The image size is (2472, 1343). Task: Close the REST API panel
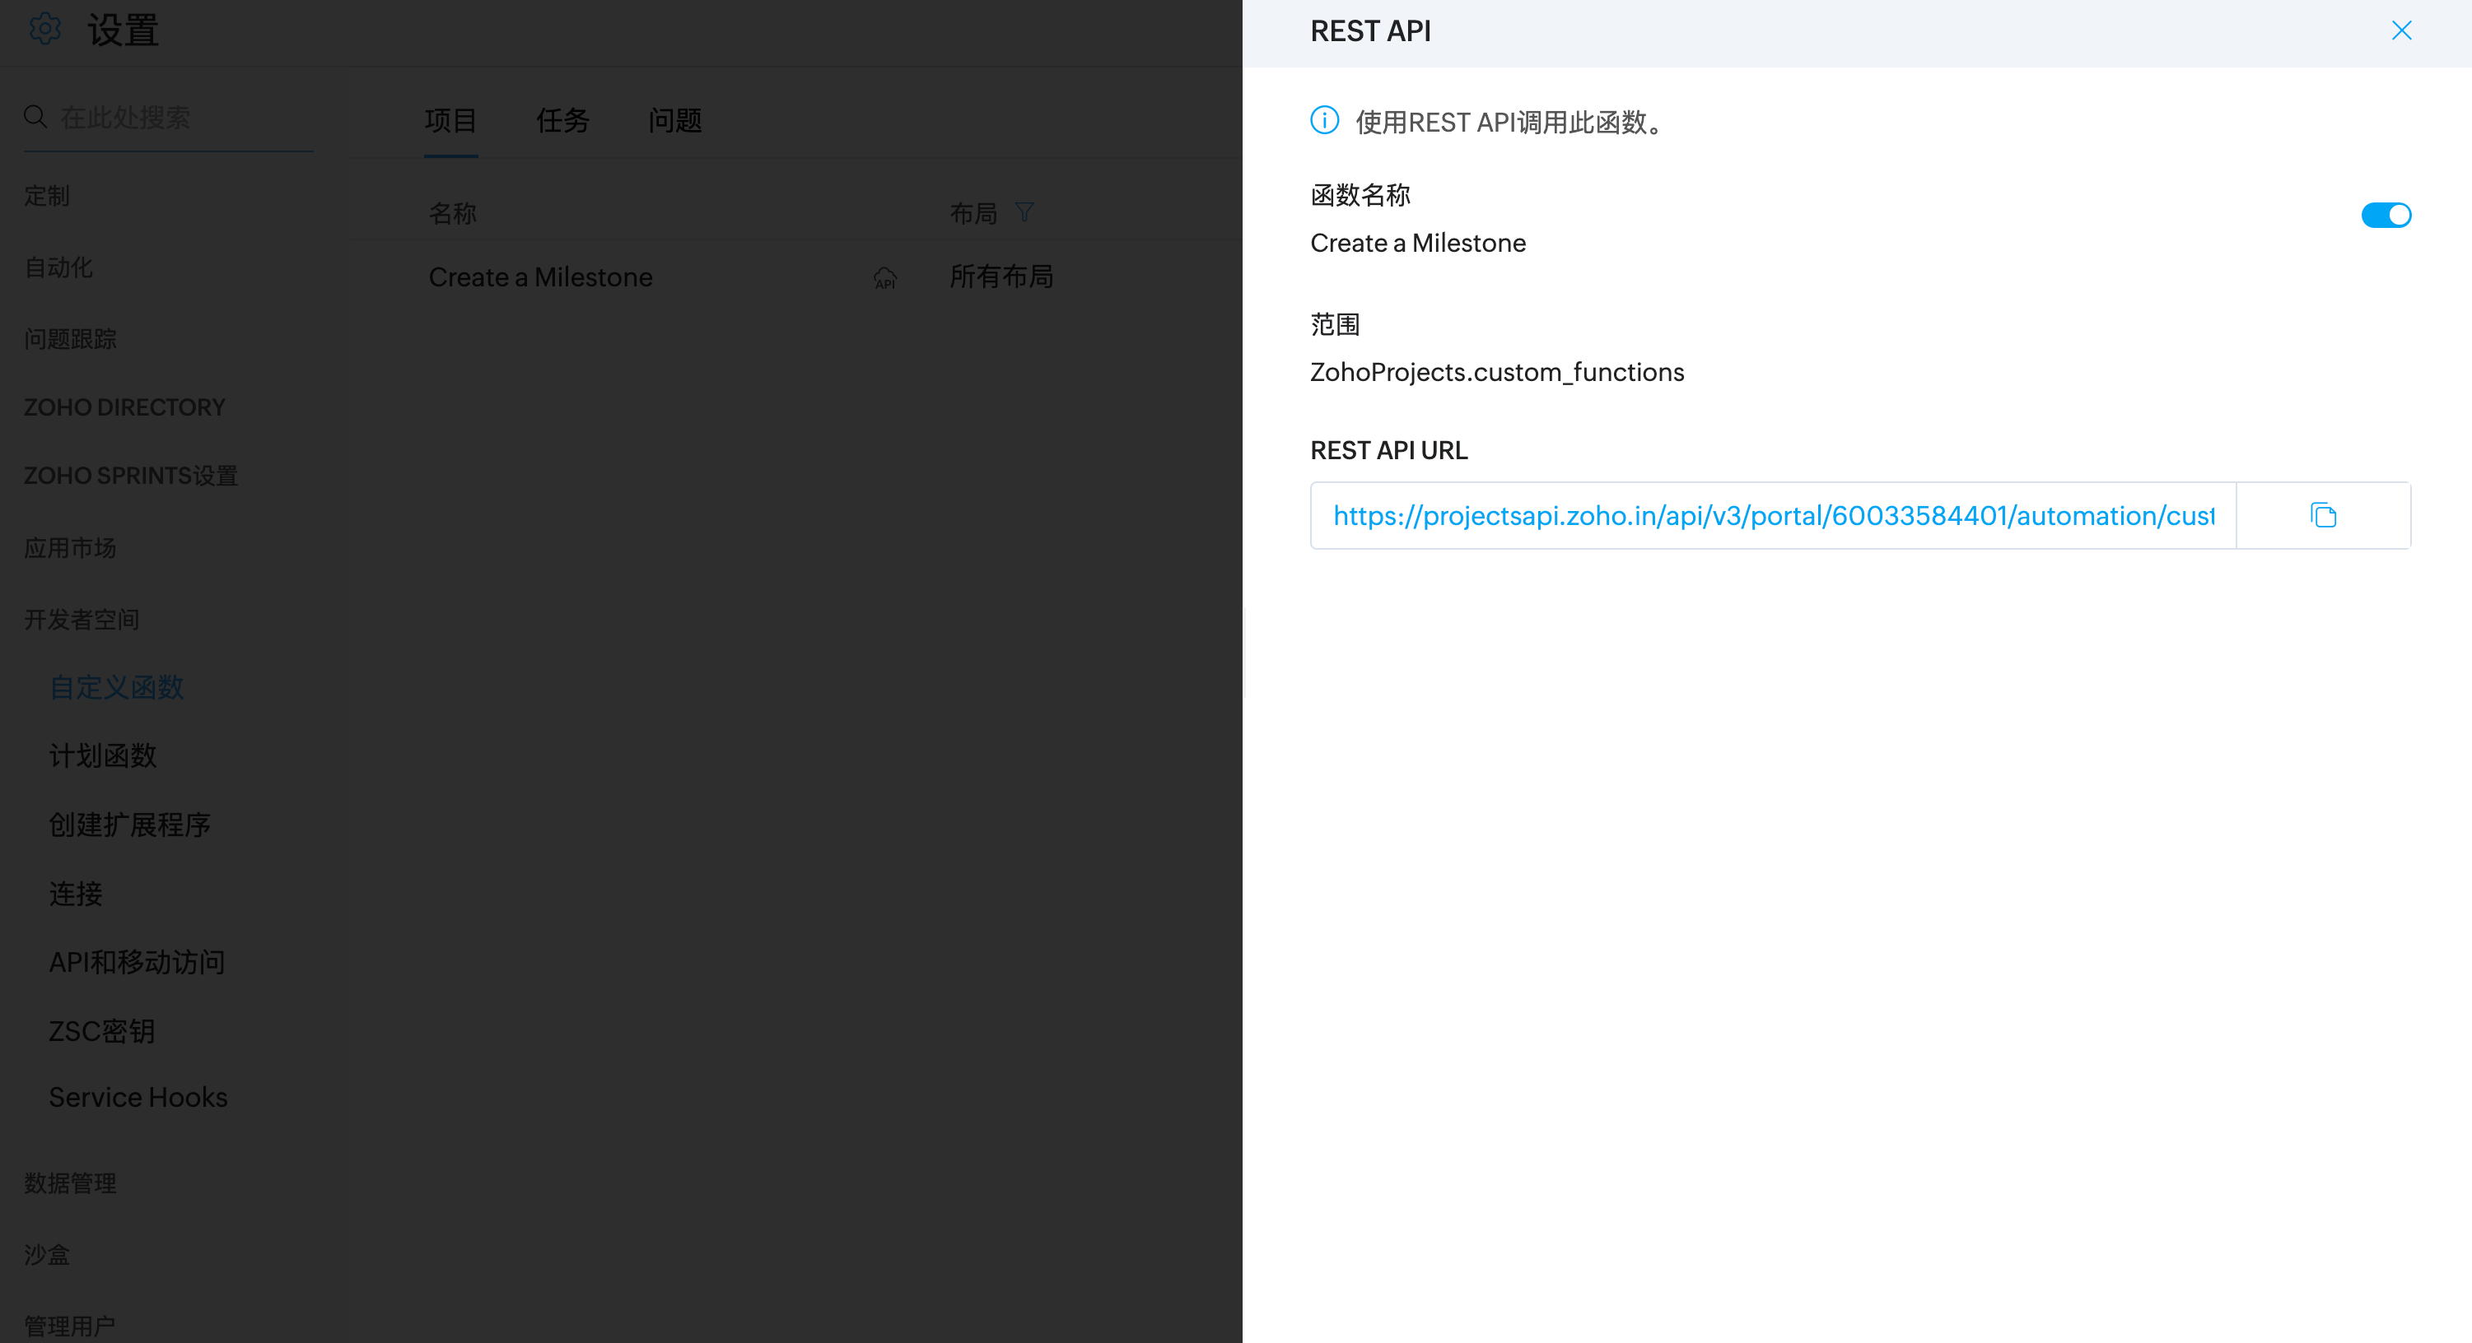tap(2401, 30)
